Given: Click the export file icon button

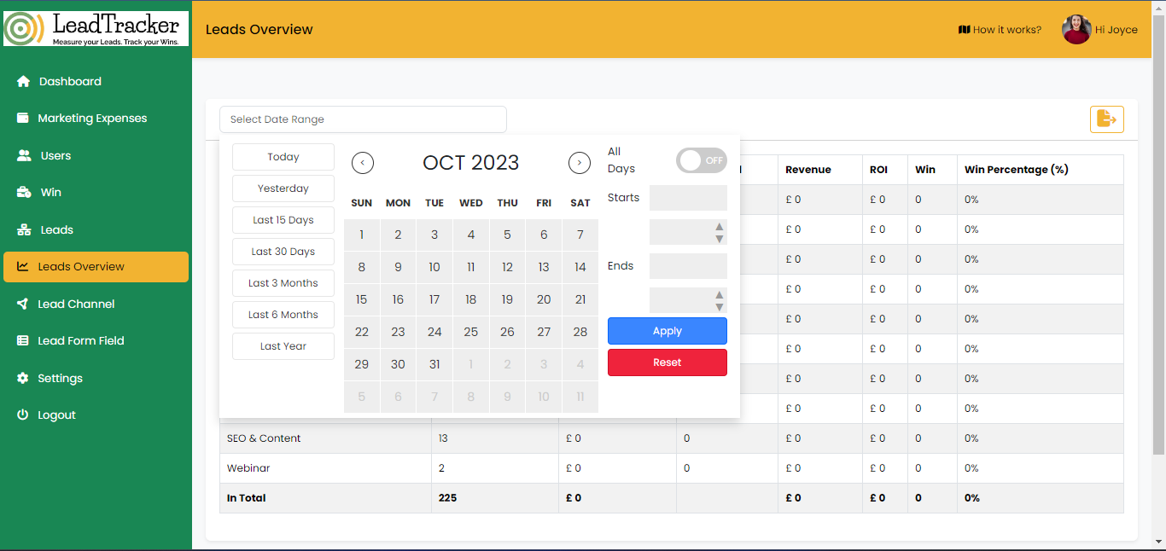Looking at the screenshot, I should (1107, 119).
